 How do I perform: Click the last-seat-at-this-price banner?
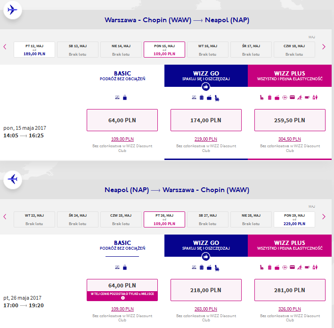coord(122,296)
